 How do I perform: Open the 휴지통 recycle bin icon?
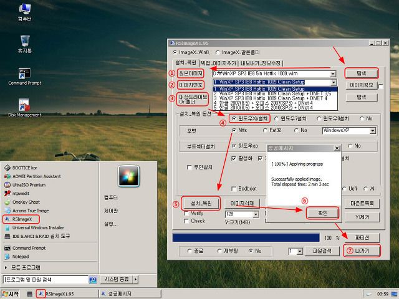pos(25,44)
